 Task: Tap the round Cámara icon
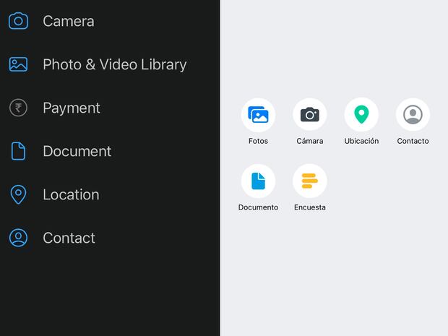[309, 115]
